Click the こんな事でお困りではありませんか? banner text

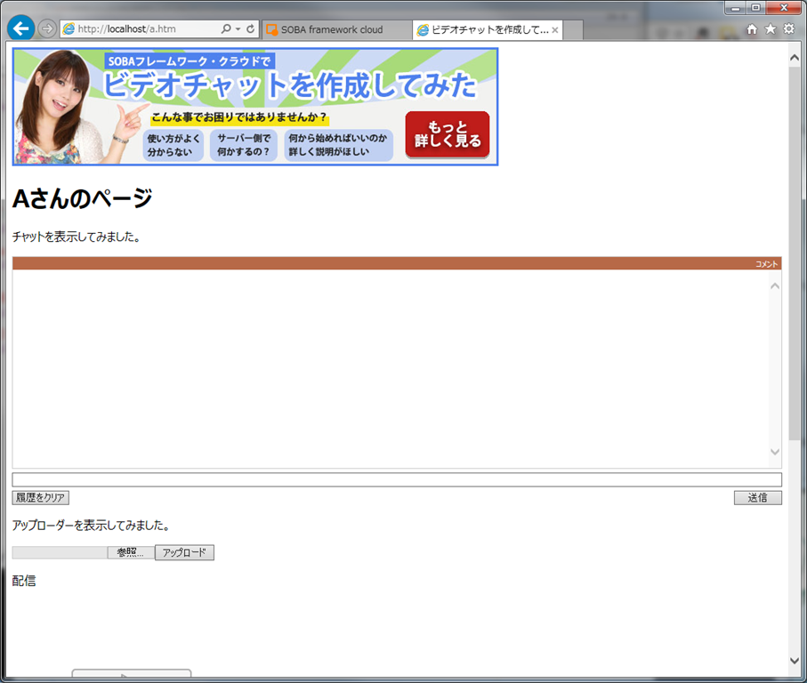pyautogui.click(x=239, y=117)
